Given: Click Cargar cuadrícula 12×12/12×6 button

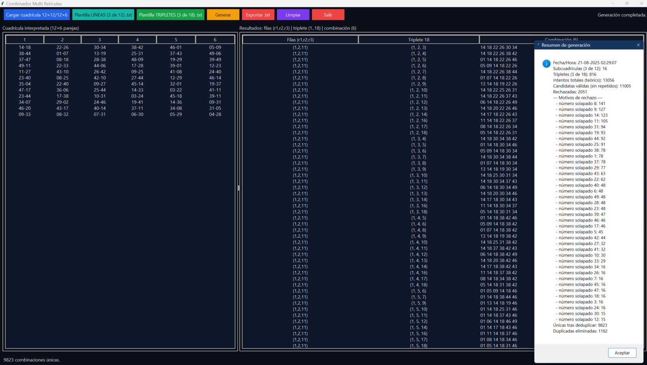Looking at the screenshot, I should pyautogui.click(x=37, y=15).
